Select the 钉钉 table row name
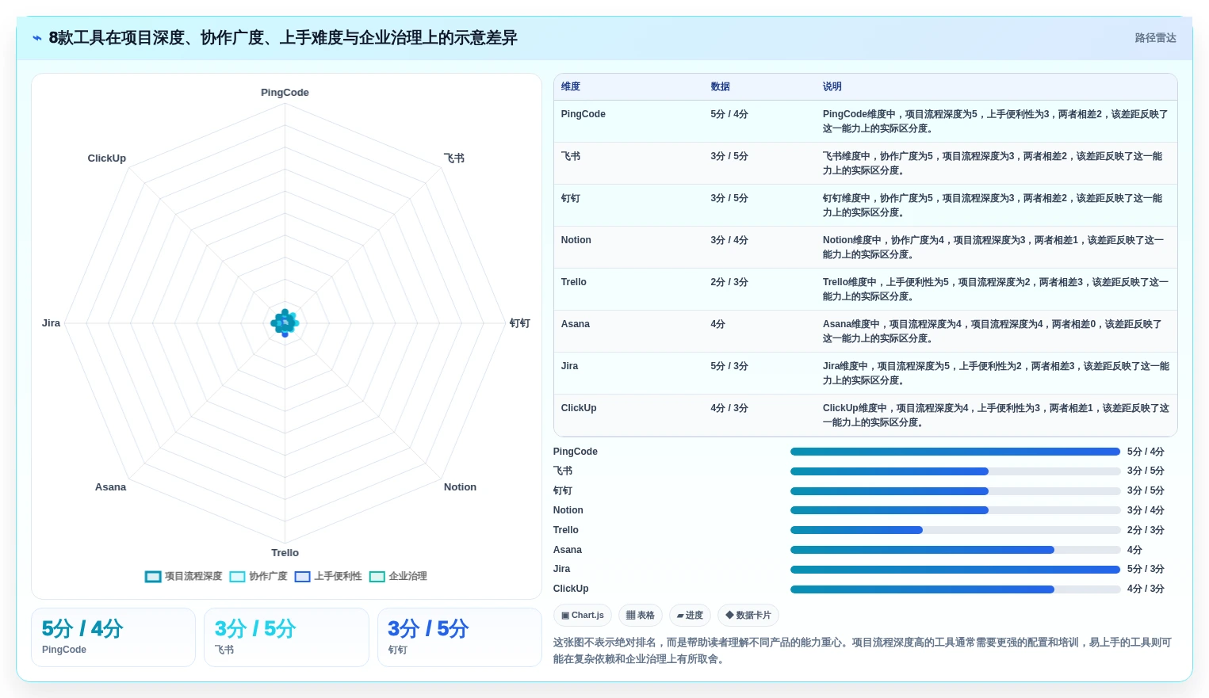Image resolution: width=1209 pixels, height=698 pixels. [x=571, y=198]
